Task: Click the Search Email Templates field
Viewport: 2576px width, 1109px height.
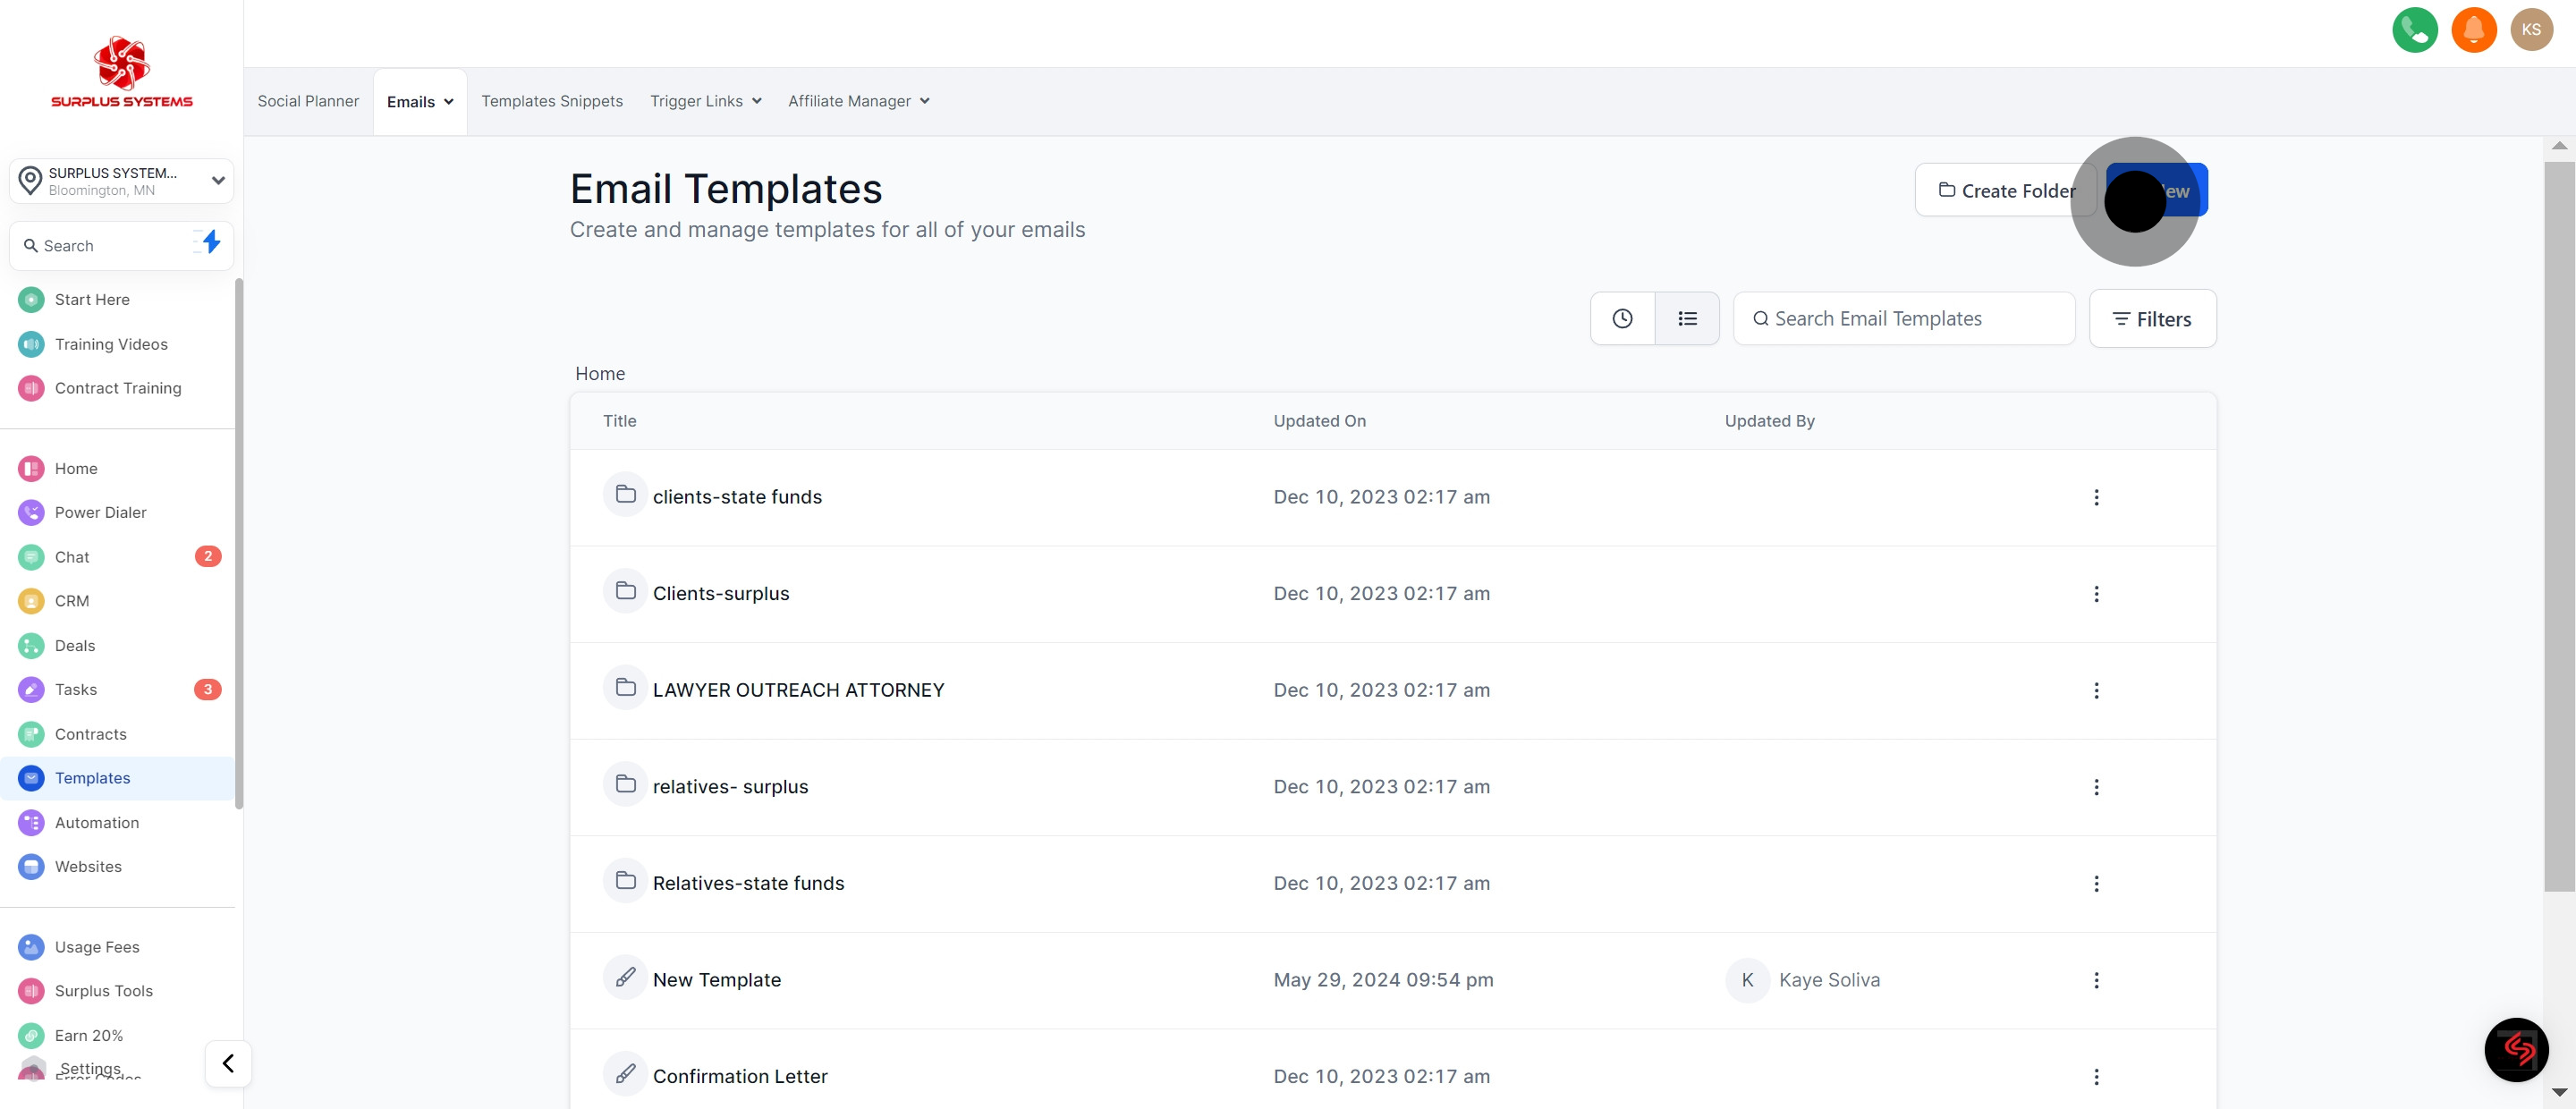Action: tap(1903, 319)
